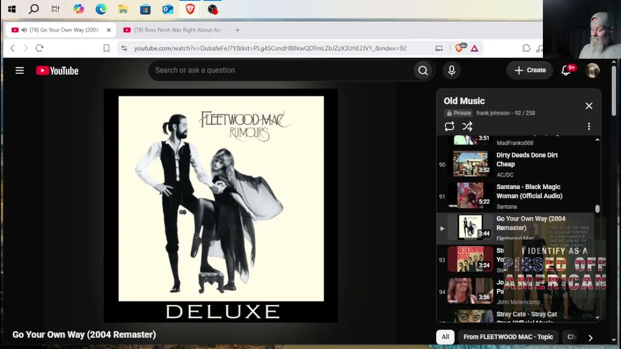Open the Old Music playlist title link

coord(464,101)
